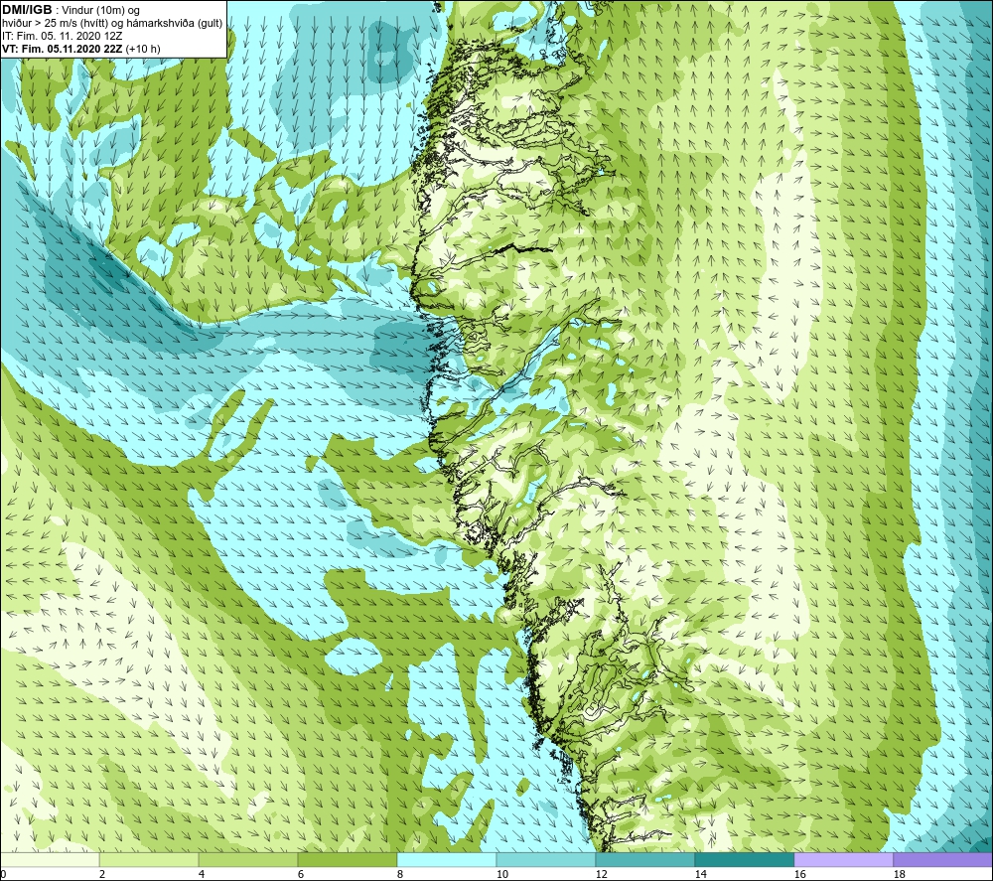The width and height of the screenshot is (993, 881).
Task: Click the 16-18 m/s light purple swatch
Action: (x=843, y=859)
